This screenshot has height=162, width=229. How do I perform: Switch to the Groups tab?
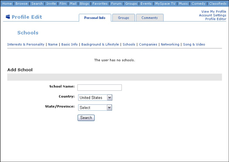(x=124, y=18)
